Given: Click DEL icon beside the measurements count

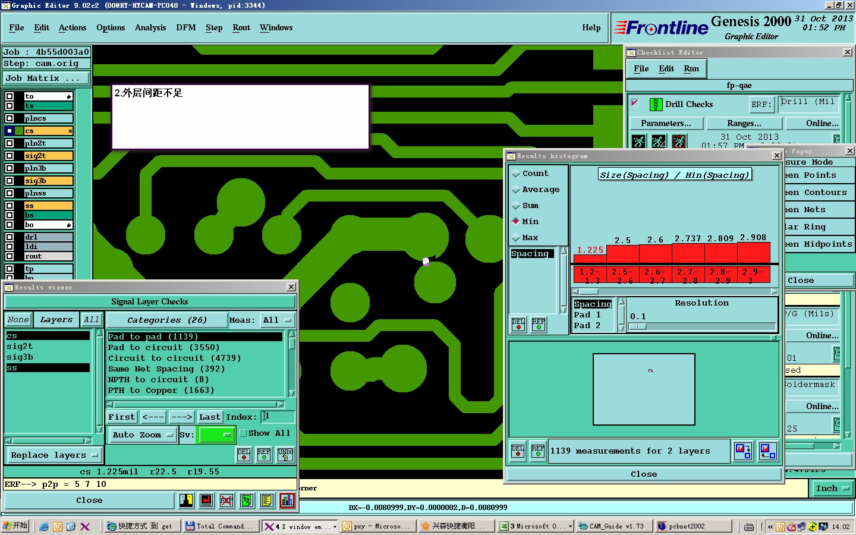Looking at the screenshot, I should [x=518, y=451].
